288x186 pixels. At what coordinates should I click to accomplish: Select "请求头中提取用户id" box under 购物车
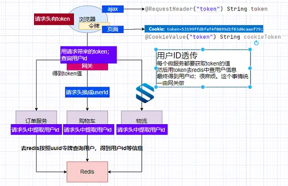point(88,130)
